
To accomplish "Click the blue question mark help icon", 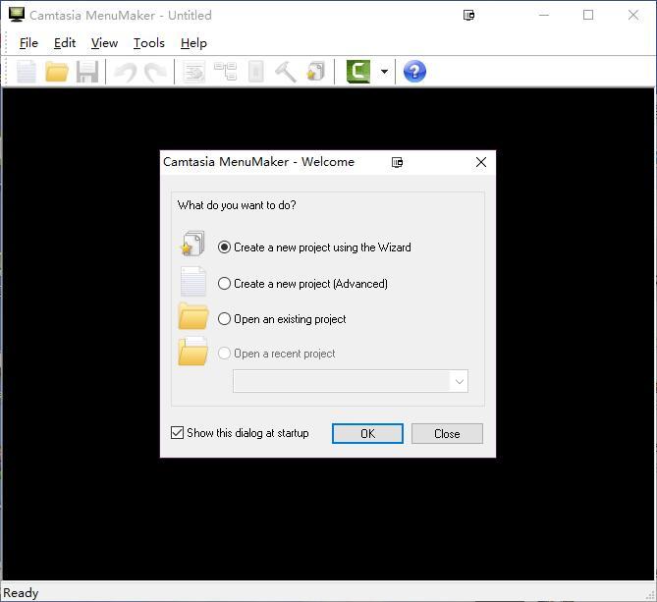I will [x=414, y=72].
